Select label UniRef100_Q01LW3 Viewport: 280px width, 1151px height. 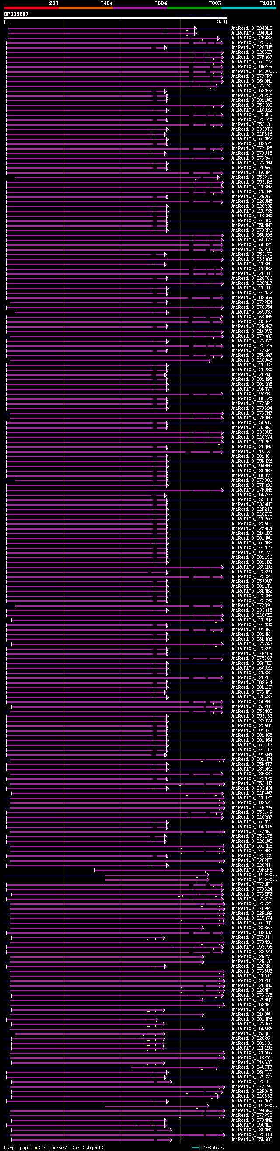[x=252, y=101]
